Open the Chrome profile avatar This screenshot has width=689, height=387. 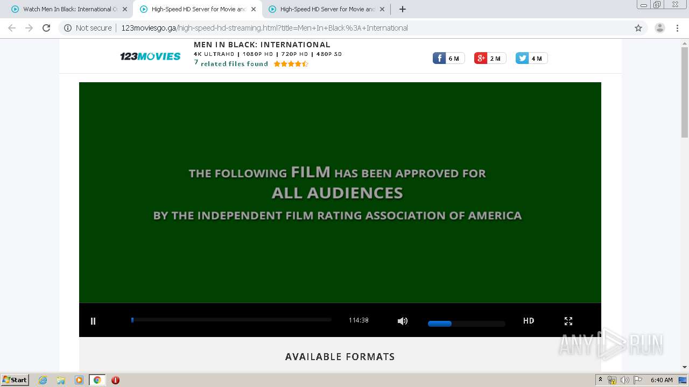pyautogui.click(x=659, y=28)
